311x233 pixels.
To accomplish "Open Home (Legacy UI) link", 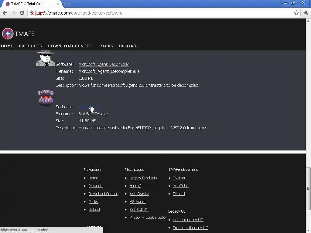I will (x=188, y=220).
